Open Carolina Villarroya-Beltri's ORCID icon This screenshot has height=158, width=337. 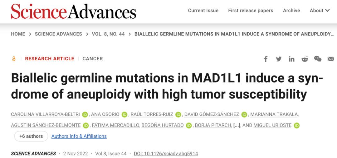(85, 114)
